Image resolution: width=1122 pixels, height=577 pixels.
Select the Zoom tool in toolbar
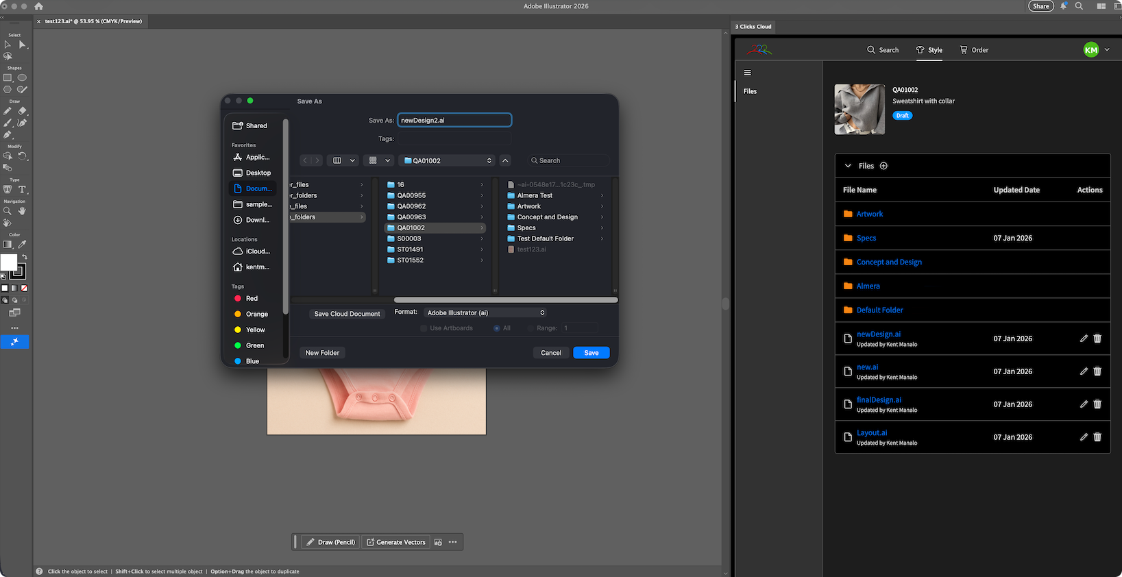click(8, 211)
